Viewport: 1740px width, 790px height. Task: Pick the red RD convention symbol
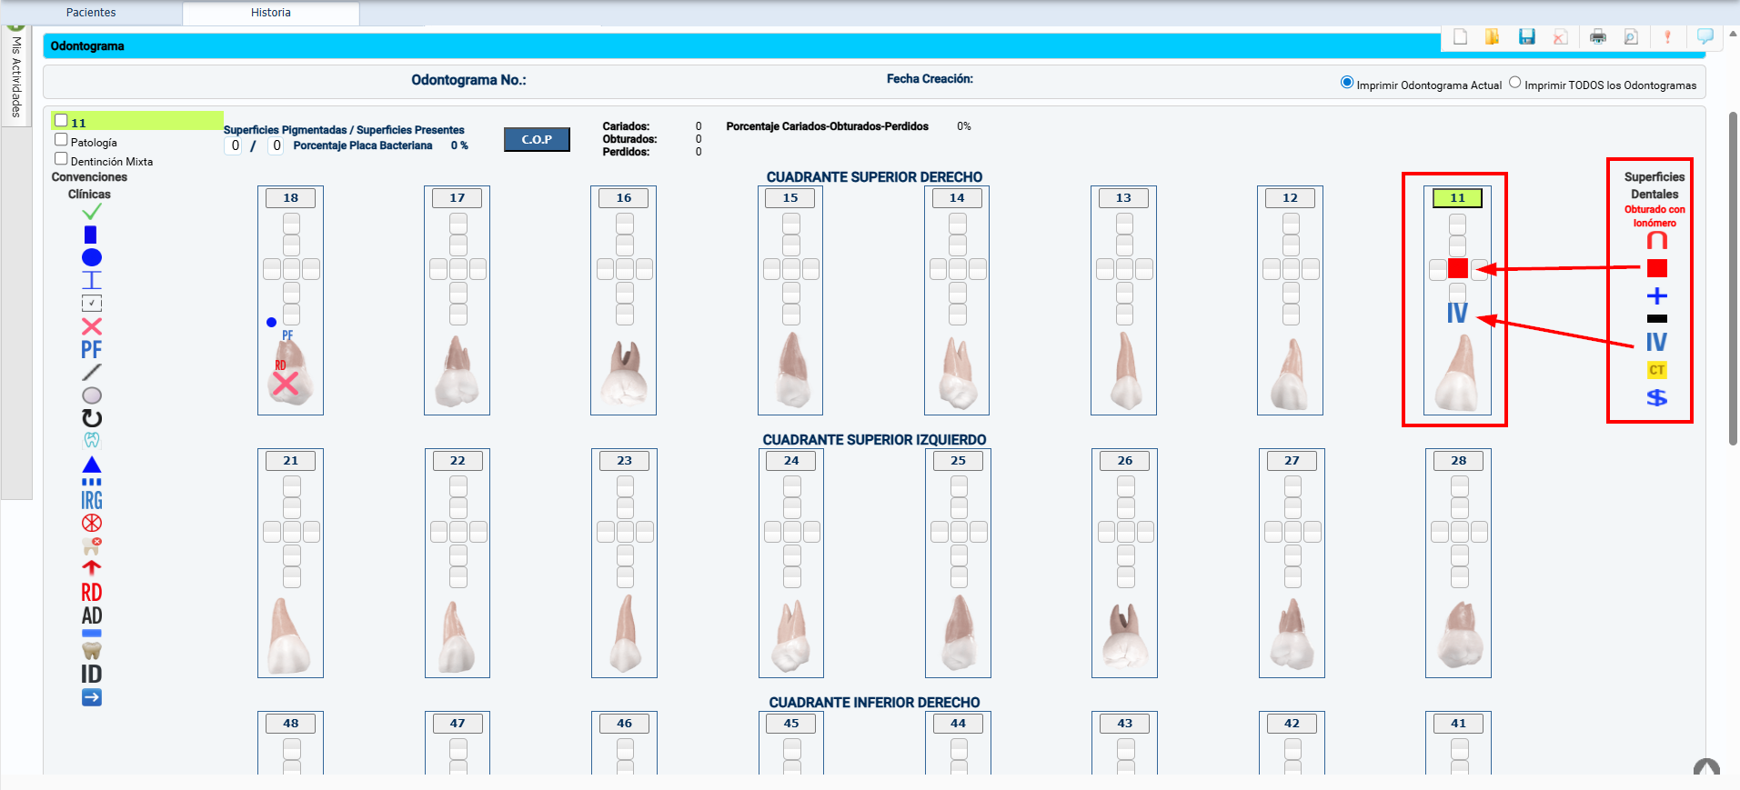[x=92, y=592]
